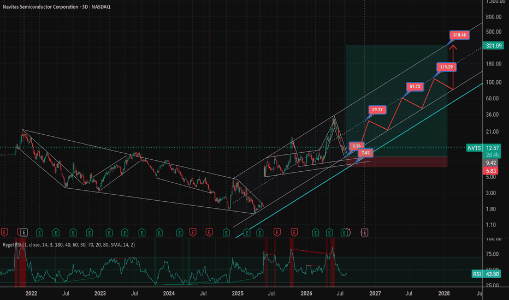Click the NVTS ticker price label

point(474,148)
